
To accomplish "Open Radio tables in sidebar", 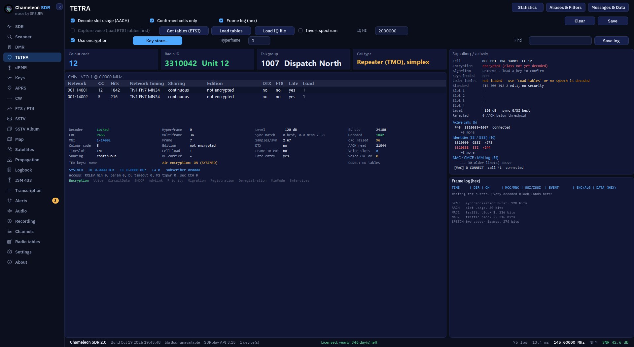I will (x=32, y=242).
